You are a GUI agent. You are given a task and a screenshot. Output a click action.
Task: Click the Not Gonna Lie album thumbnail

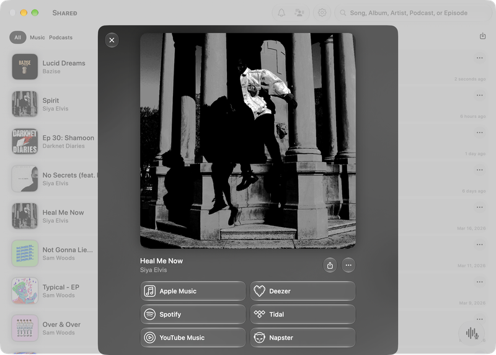click(25, 253)
